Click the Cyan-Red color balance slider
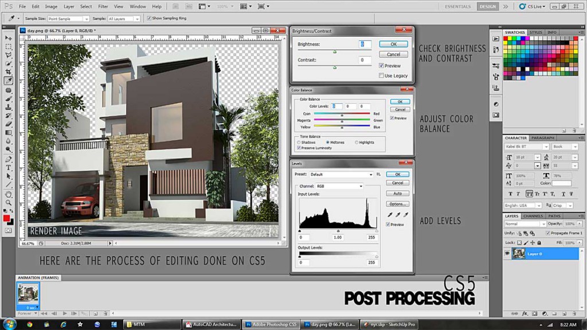Image resolution: width=587 pixels, height=330 pixels. coord(342,114)
